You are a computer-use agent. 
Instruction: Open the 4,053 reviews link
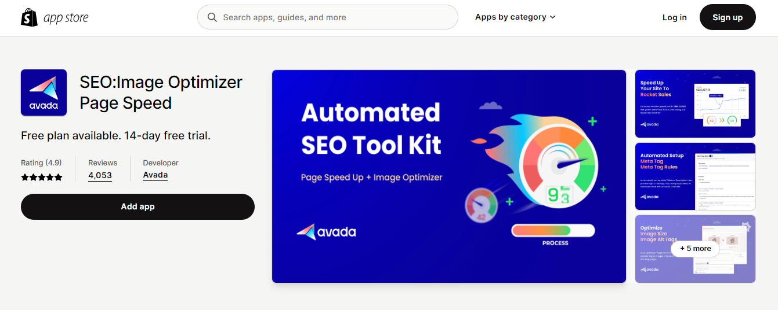point(100,175)
